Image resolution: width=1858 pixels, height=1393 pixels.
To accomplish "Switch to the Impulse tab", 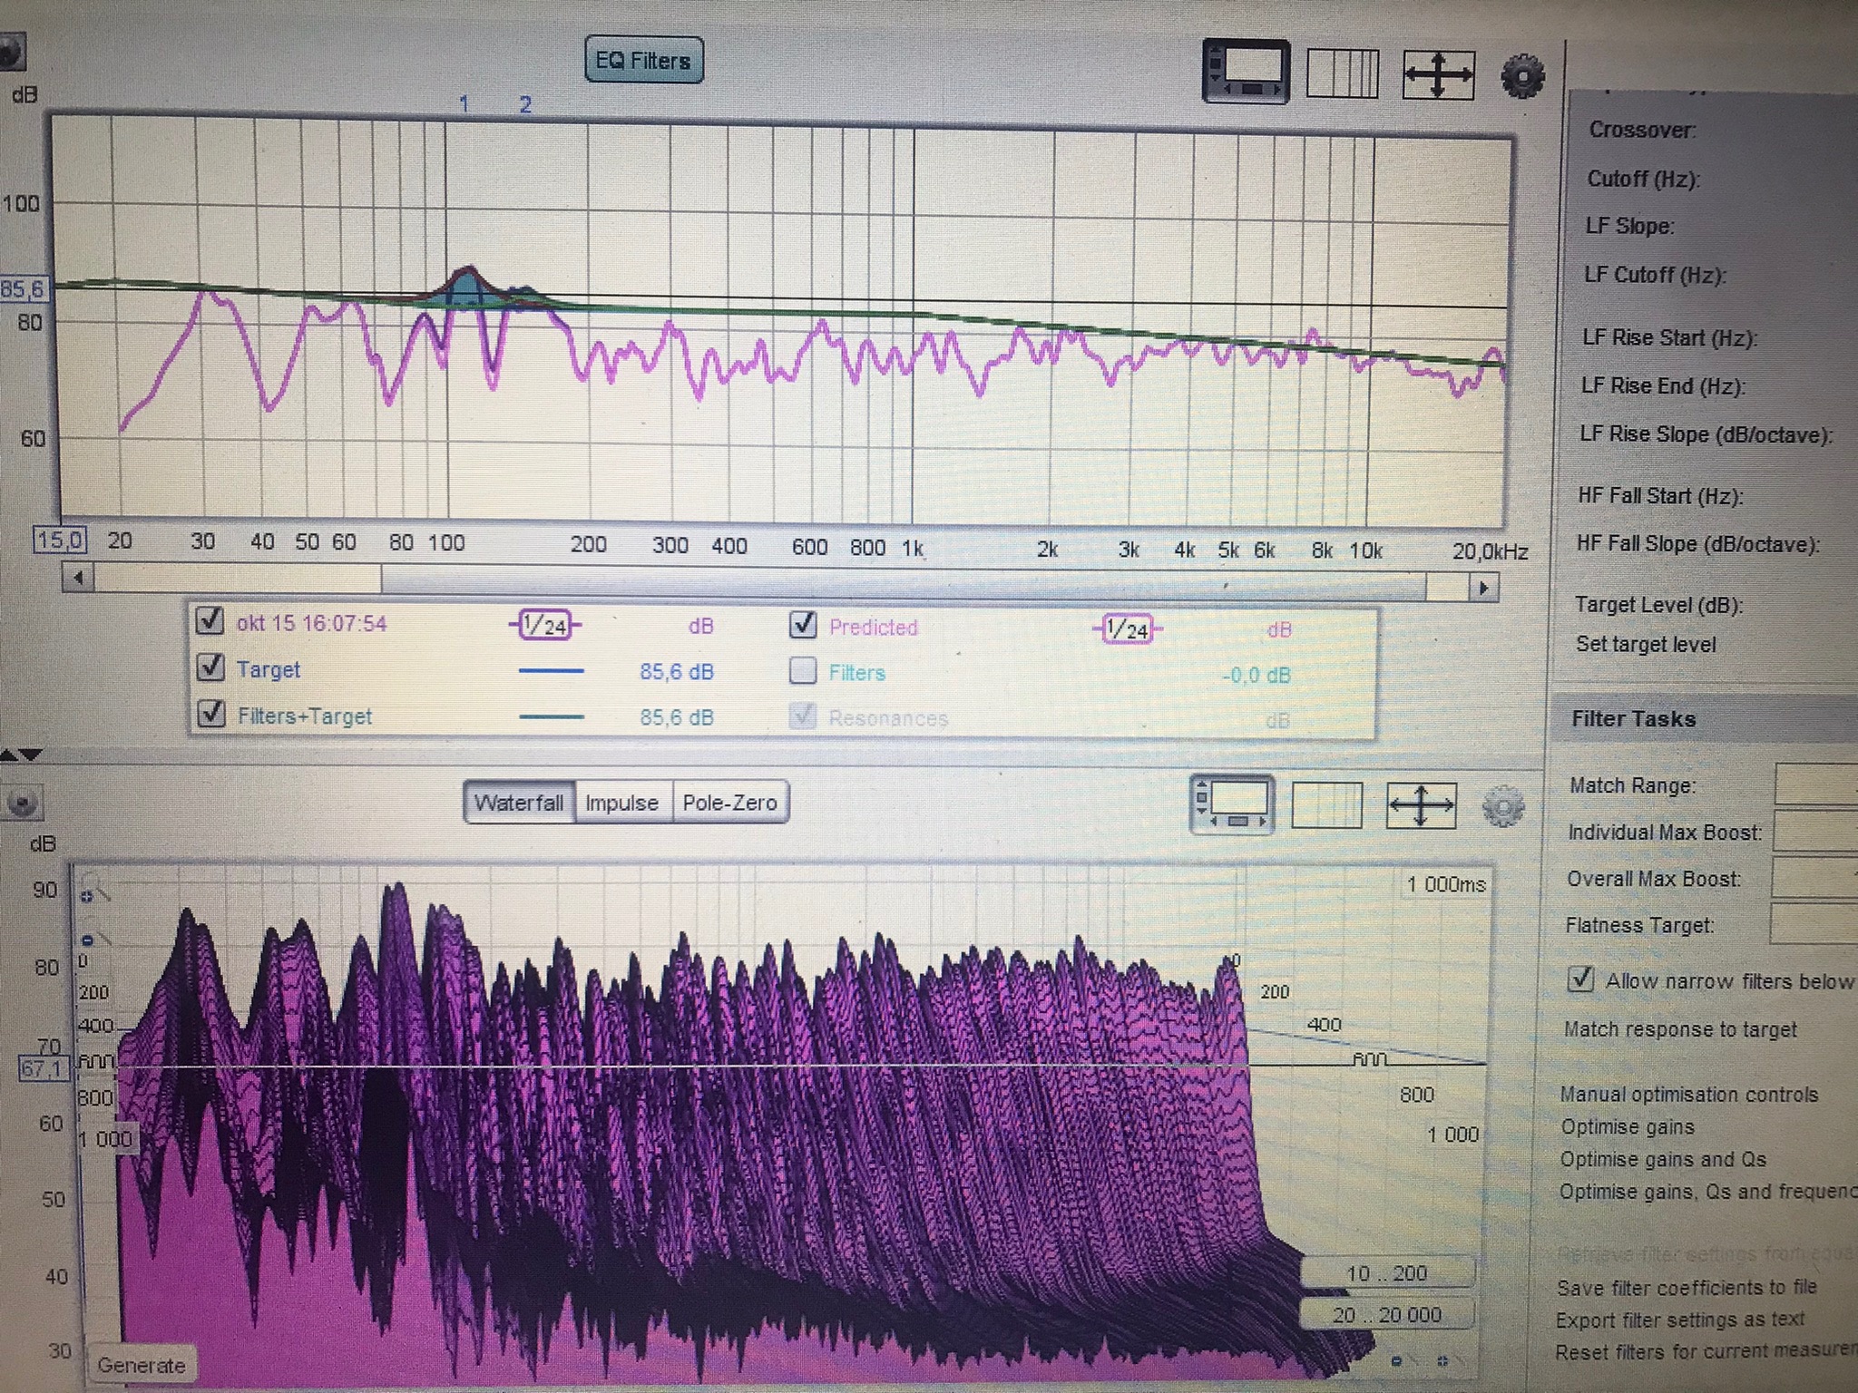I will [x=622, y=803].
